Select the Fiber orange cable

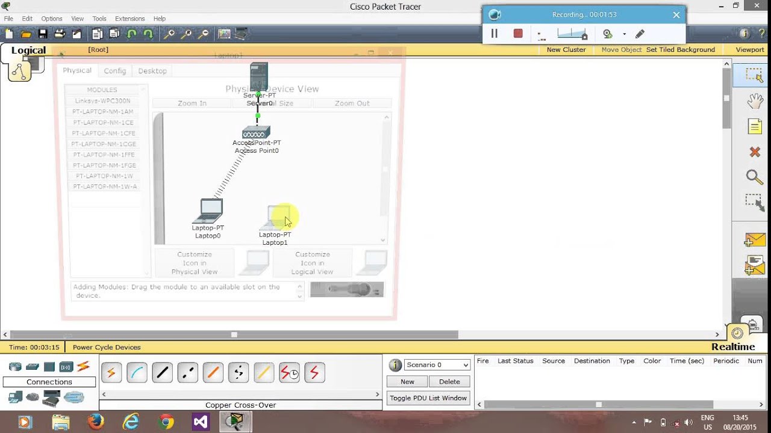pyautogui.click(x=213, y=373)
